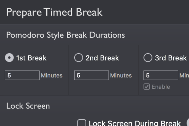
Task: Focus the 2nd Break minutes field
Action: (x=91, y=75)
